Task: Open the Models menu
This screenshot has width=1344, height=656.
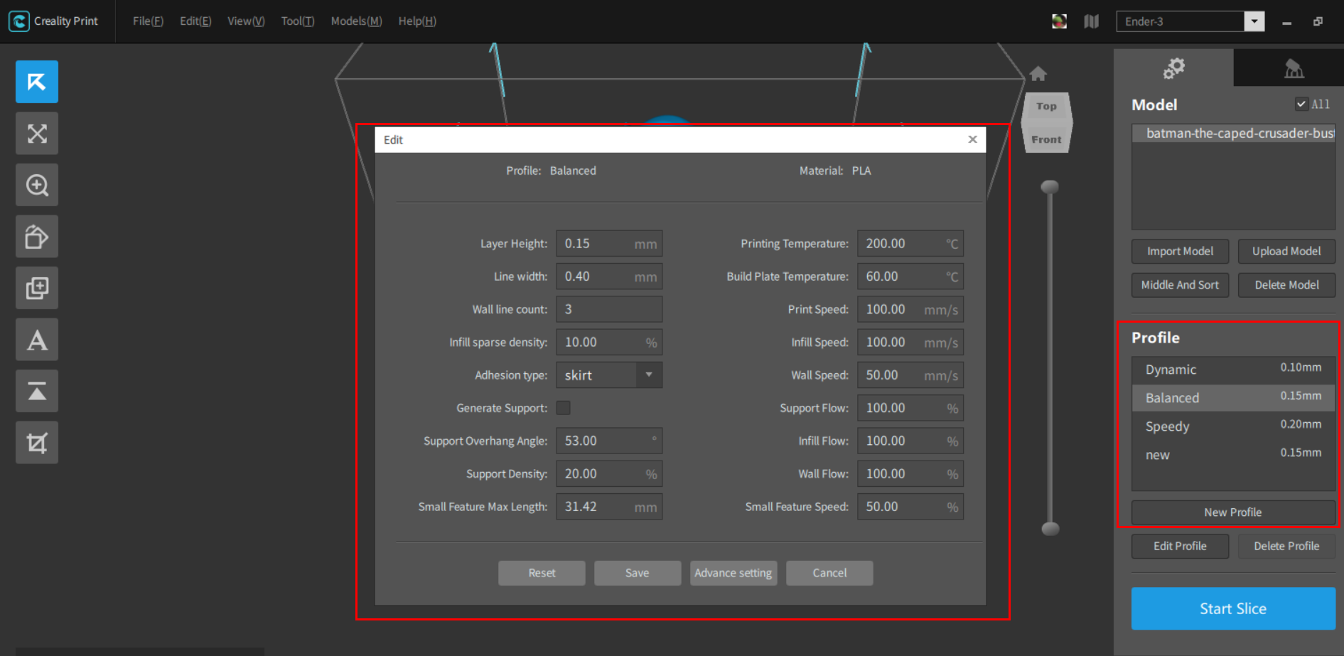Action: pos(355,21)
